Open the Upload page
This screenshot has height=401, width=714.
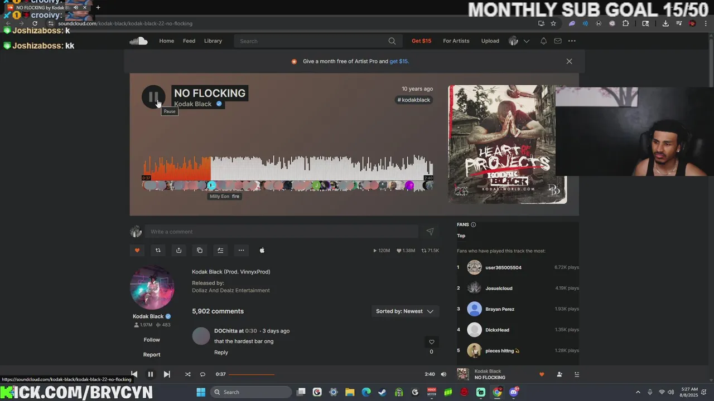tap(490, 41)
